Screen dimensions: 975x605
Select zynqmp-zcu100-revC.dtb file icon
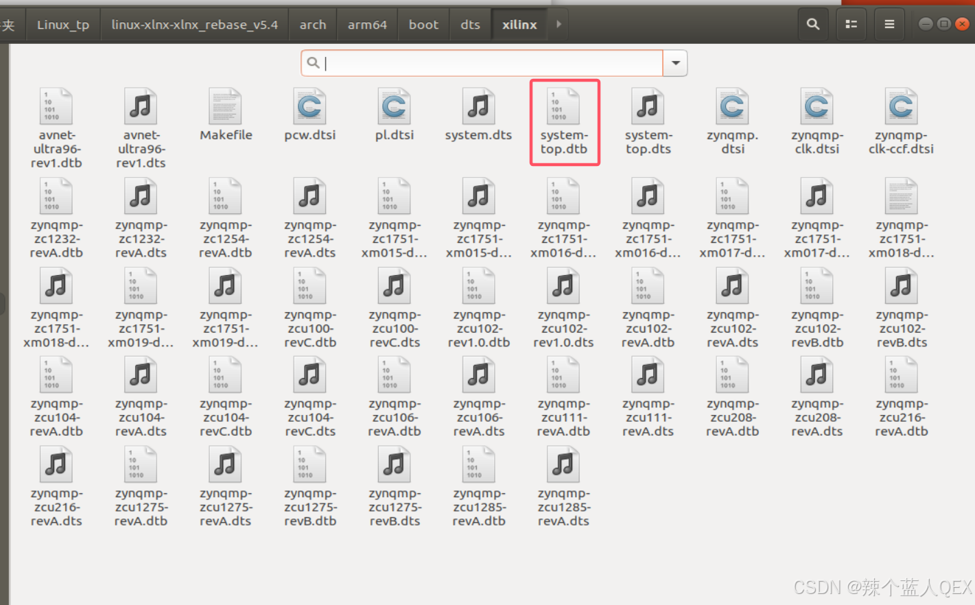click(310, 286)
